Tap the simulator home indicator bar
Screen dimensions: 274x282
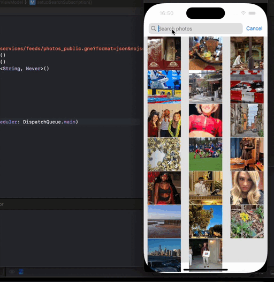(205, 270)
